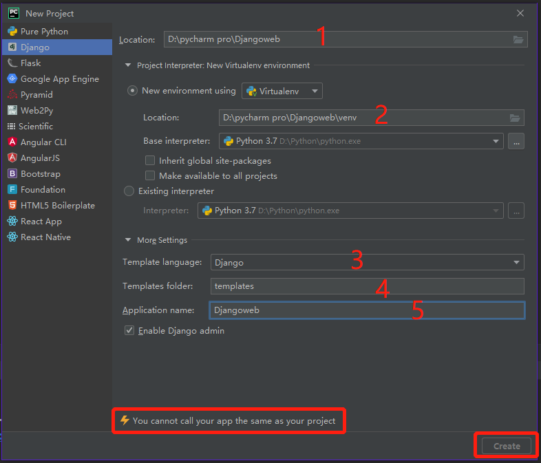
Task: Click ellipsis button beside existing Interpreter
Action: coord(516,211)
